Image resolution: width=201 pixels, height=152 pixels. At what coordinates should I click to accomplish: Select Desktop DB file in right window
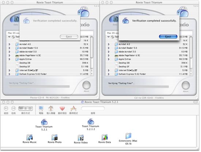[x=124, y=63]
